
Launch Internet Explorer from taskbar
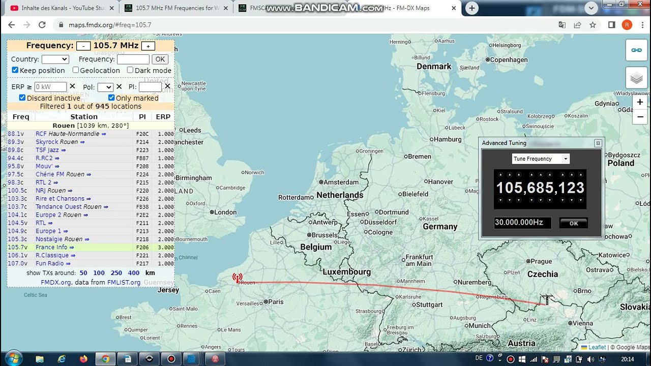tap(62, 359)
